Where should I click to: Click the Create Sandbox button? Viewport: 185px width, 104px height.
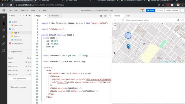(x=172, y=10)
